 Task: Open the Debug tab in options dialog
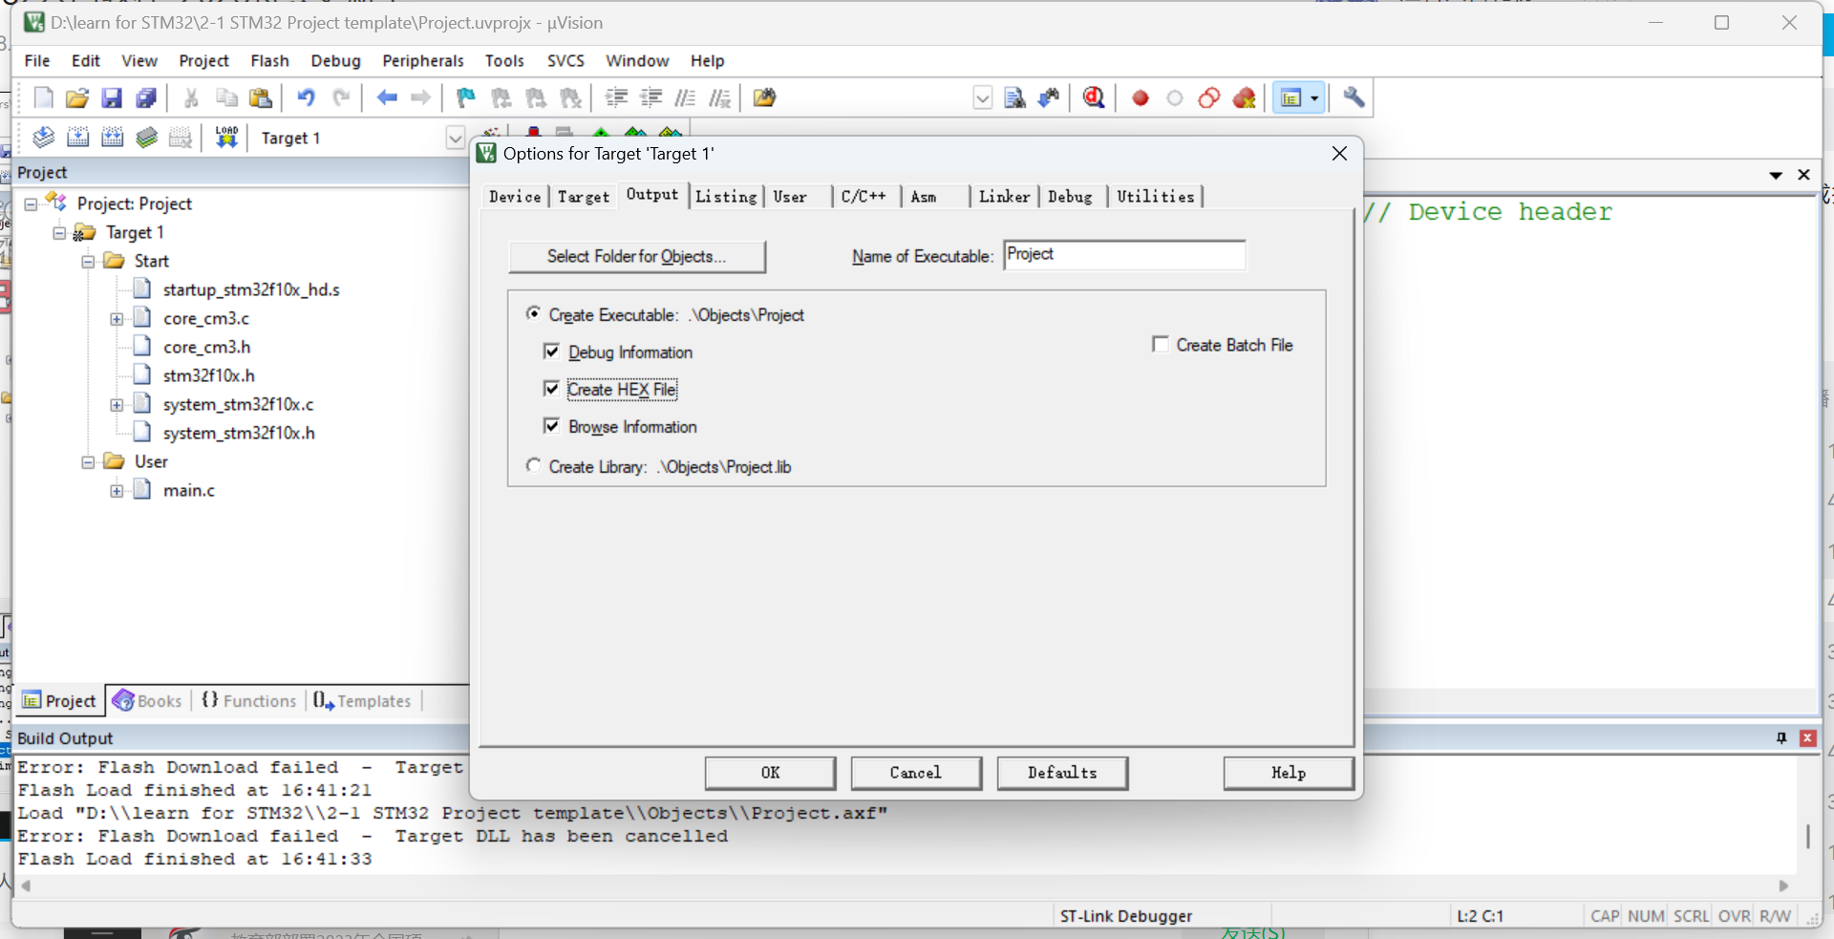(1070, 197)
